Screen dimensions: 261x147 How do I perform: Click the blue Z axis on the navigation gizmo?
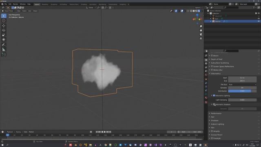pyautogui.click(x=197, y=15)
